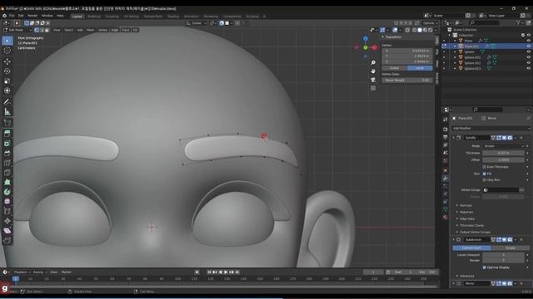Set vertex transform to Local

tap(420, 68)
